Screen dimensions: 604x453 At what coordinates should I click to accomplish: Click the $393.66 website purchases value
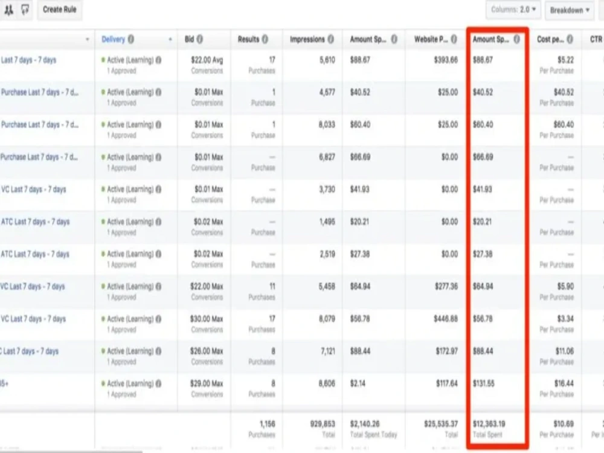[446, 60]
